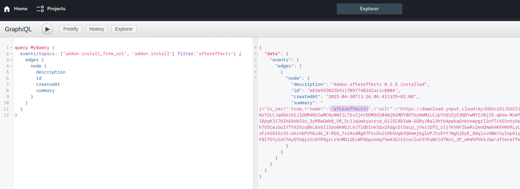Fold the "data" object in results
This screenshot has width=520, height=189.
255,54
